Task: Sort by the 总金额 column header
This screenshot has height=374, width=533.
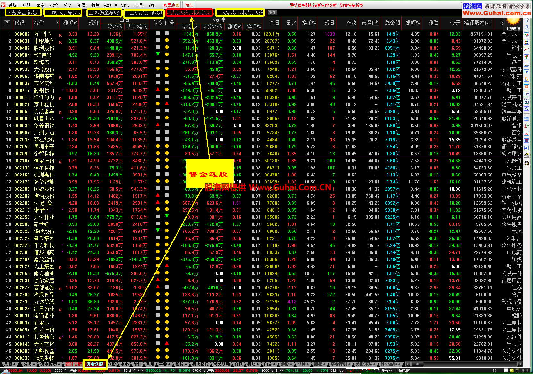Action: coord(392,23)
